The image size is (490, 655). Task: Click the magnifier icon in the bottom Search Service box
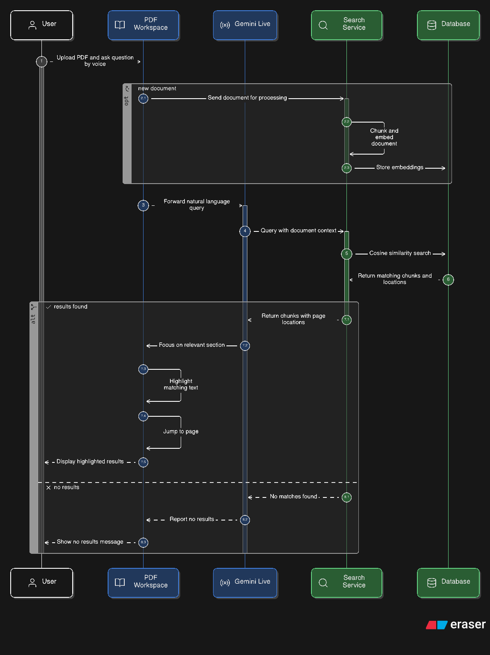(x=323, y=583)
